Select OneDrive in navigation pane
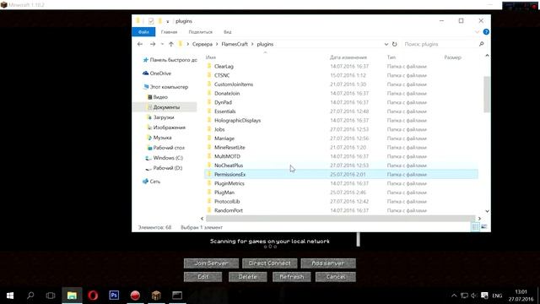The image size is (540, 304). [160, 73]
